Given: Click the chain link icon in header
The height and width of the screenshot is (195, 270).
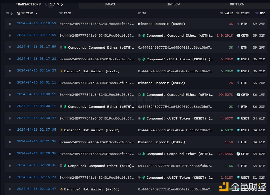Looking at the screenshot, I should coord(12,13).
